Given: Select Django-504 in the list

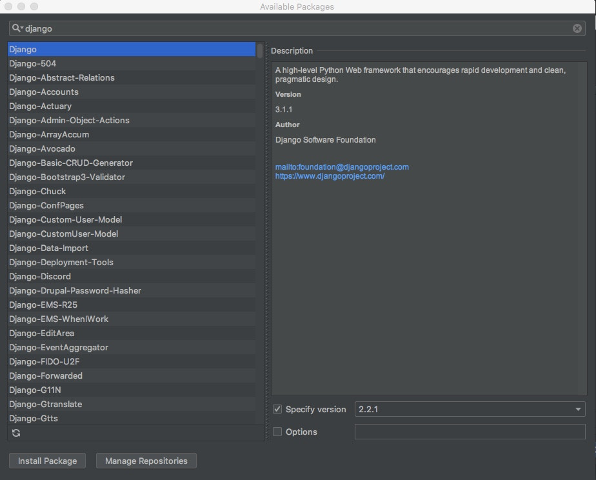Looking at the screenshot, I should tap(132, 63).
